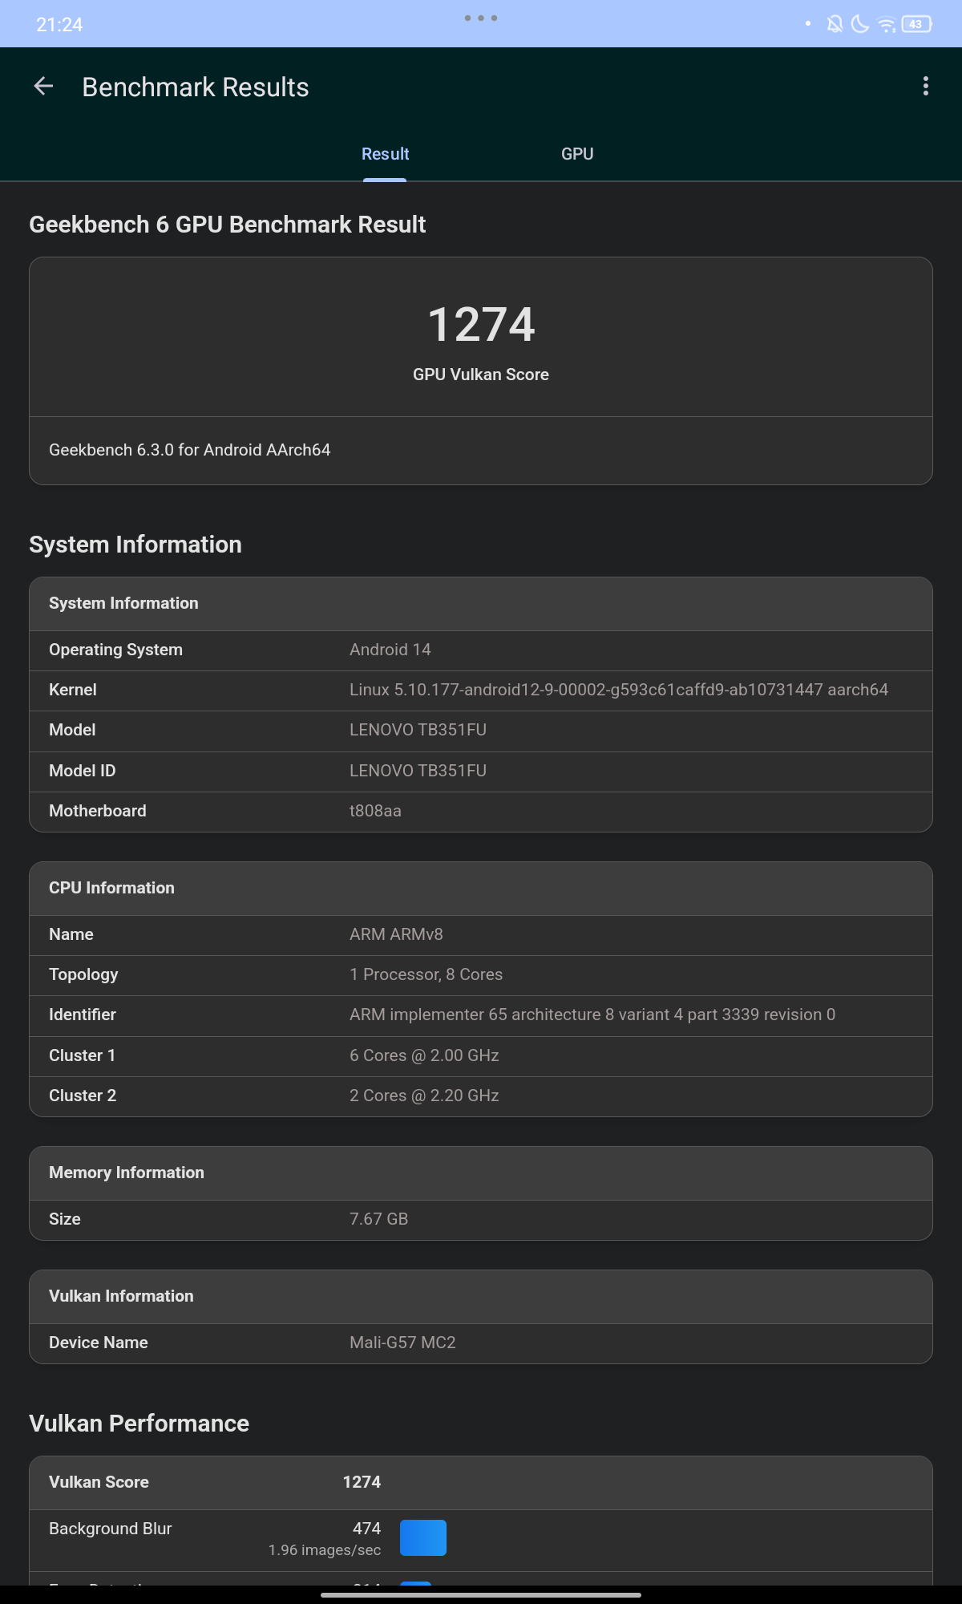Image resolution: width=962 pixels, height=1604 pixels.
Task: Tap the LENOVO TB351FU value in Model row
Action: [x=418, y=730]
